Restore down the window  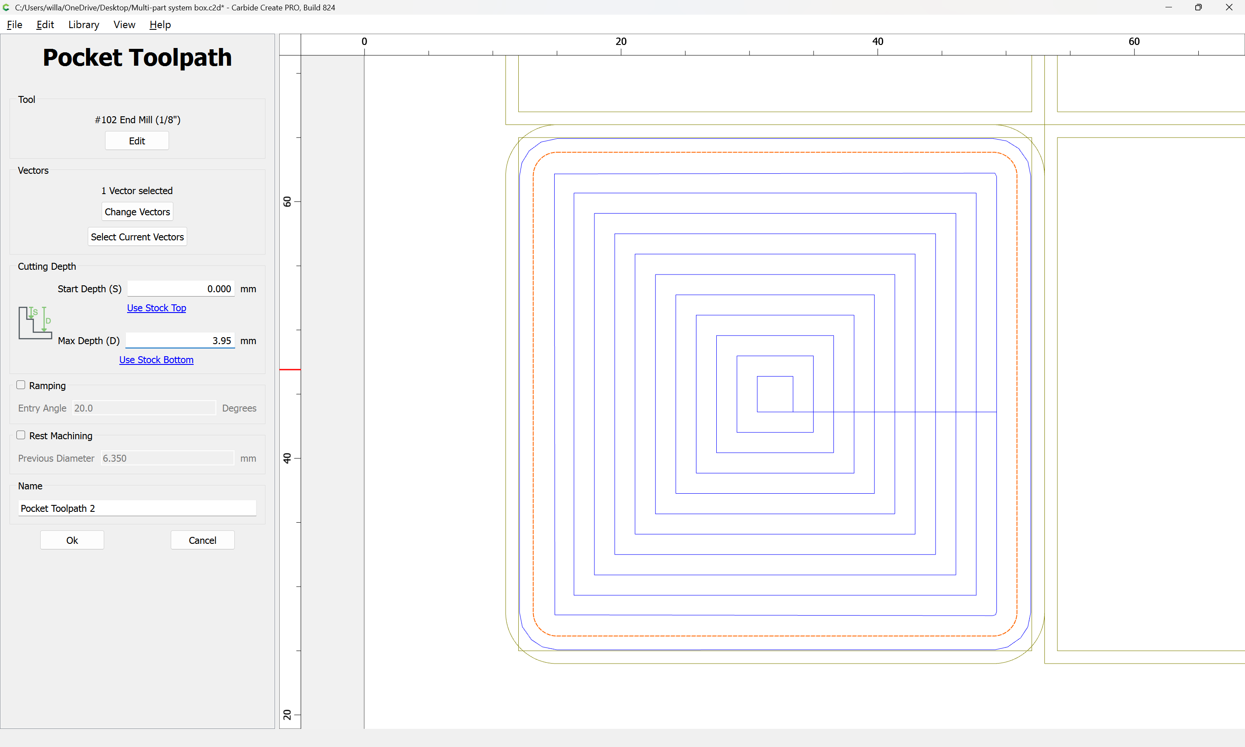pos(1198,7)
